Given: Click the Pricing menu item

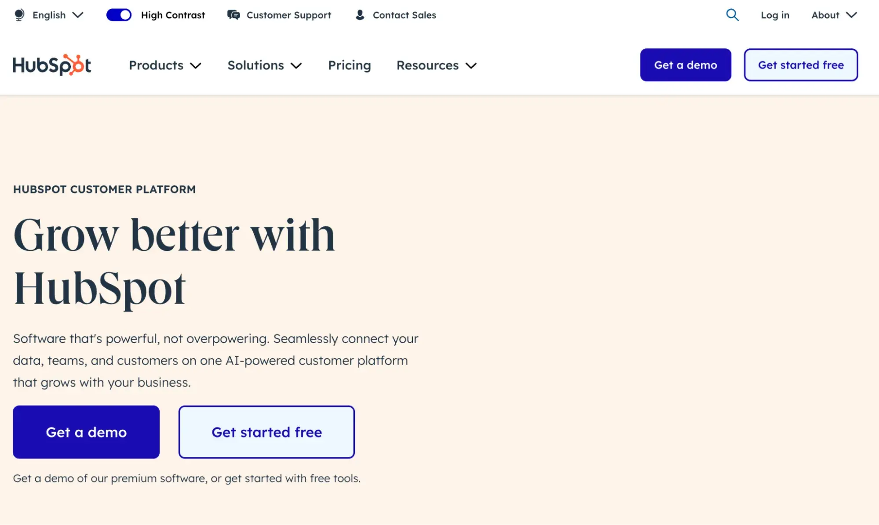Looking at the screenshot, I should [x=349, y=65].
